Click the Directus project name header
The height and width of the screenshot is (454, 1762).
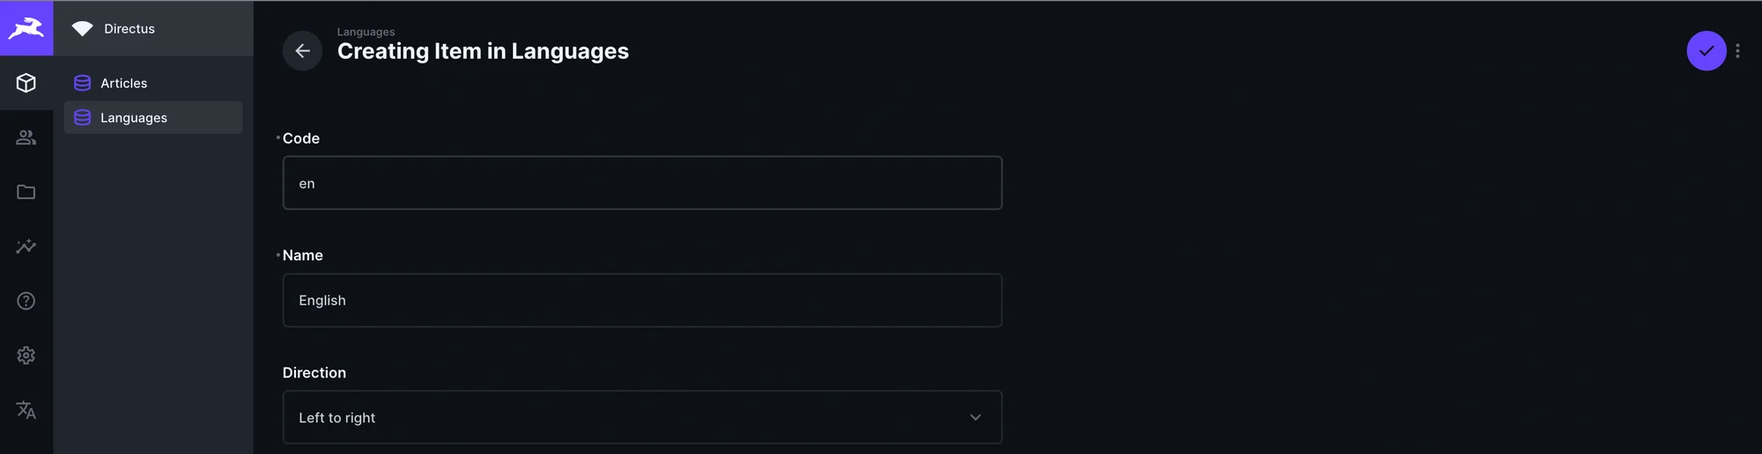[130, 28]
